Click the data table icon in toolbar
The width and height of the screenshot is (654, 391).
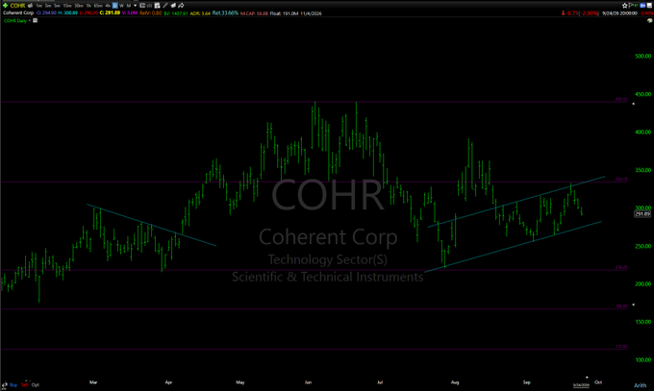[x=157, y=6]
